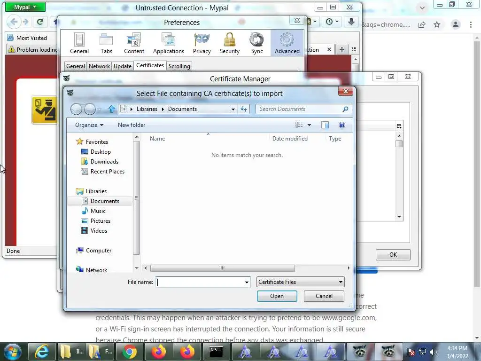Open the command prompt taskbar item
Viewport: 481px width, 361px height.
(216, 352)
